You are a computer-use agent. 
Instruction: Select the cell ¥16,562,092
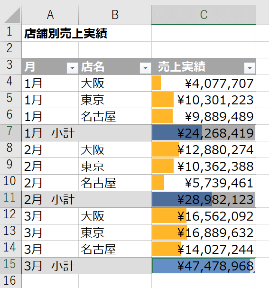[x=204, y=216]
